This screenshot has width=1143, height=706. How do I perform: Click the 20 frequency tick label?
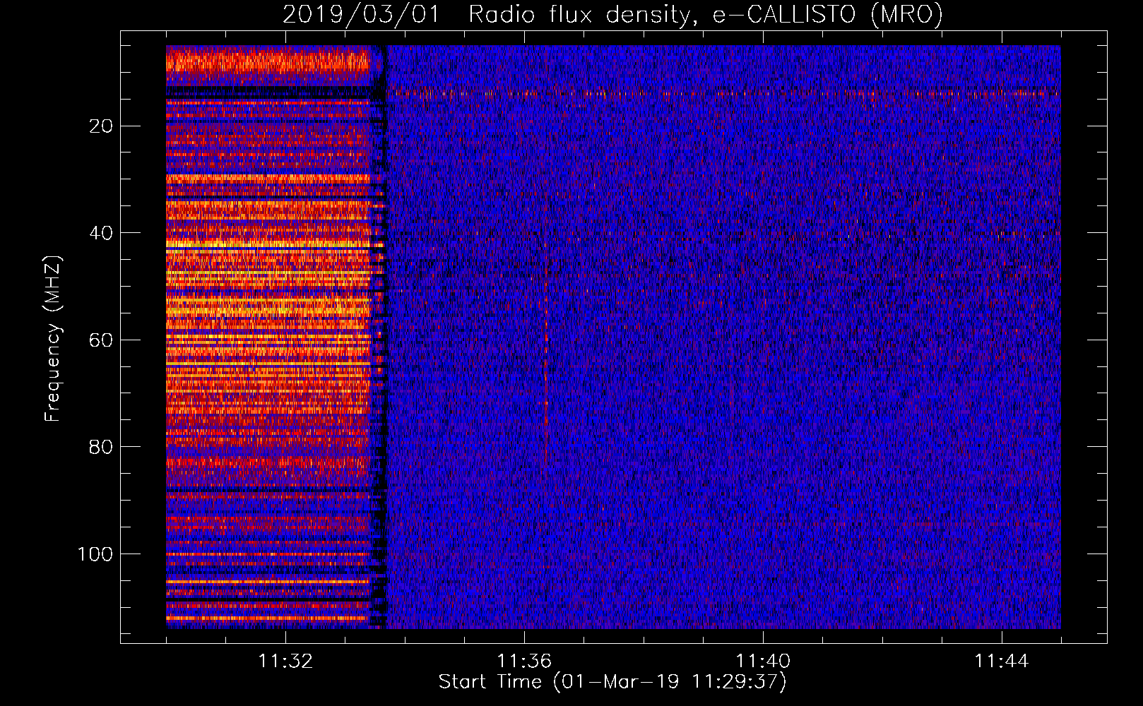pyautogui.click(x=102, y=126)
